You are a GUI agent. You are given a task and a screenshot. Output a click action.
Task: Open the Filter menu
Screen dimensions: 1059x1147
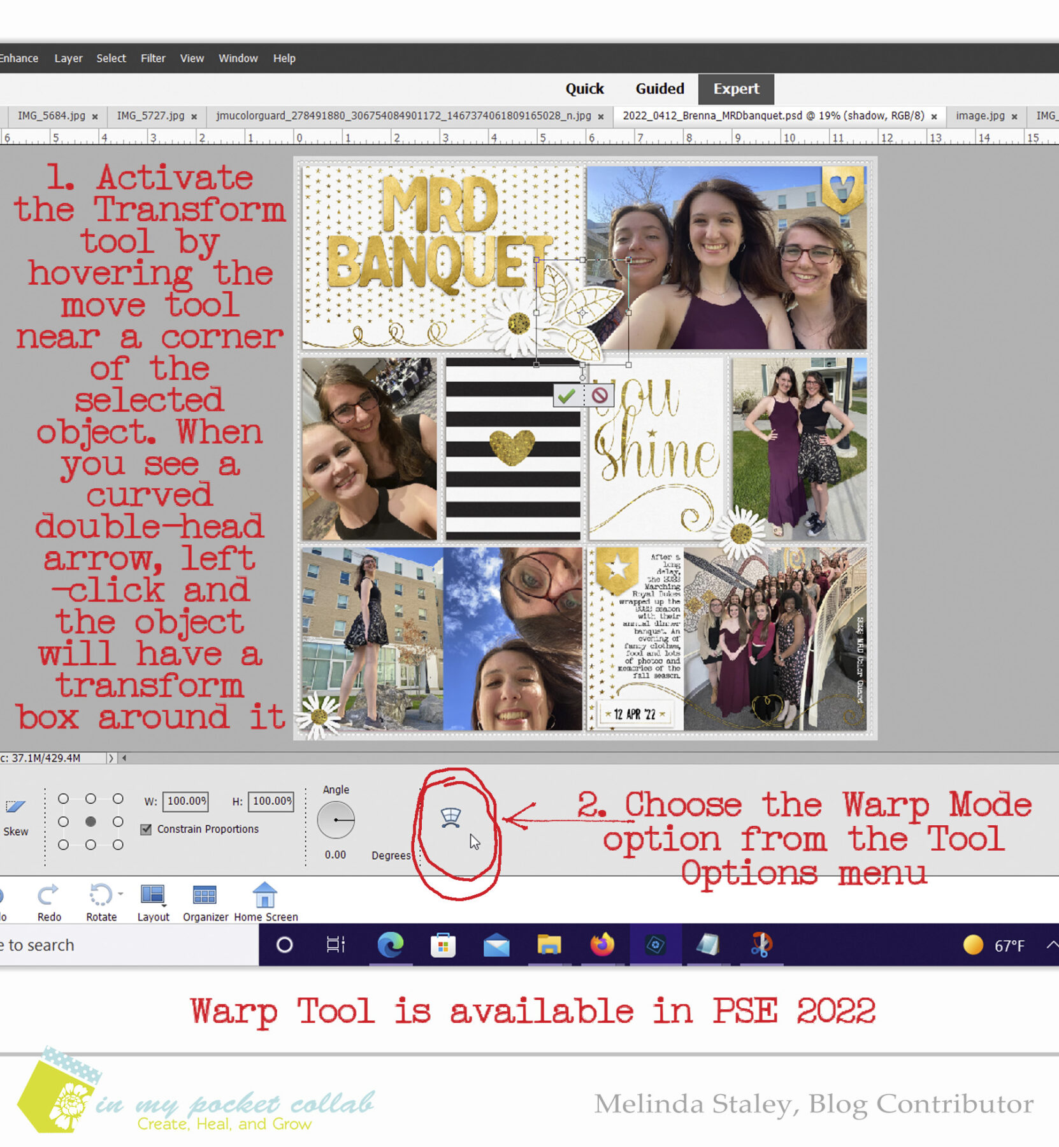click(x=153, y=58)
